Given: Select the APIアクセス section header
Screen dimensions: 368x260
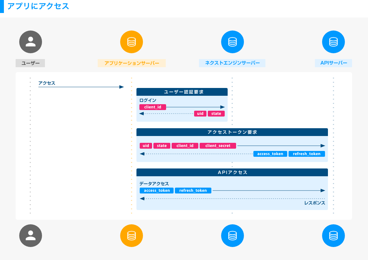Looking at the screenshot, I should (x=232, y=172).
